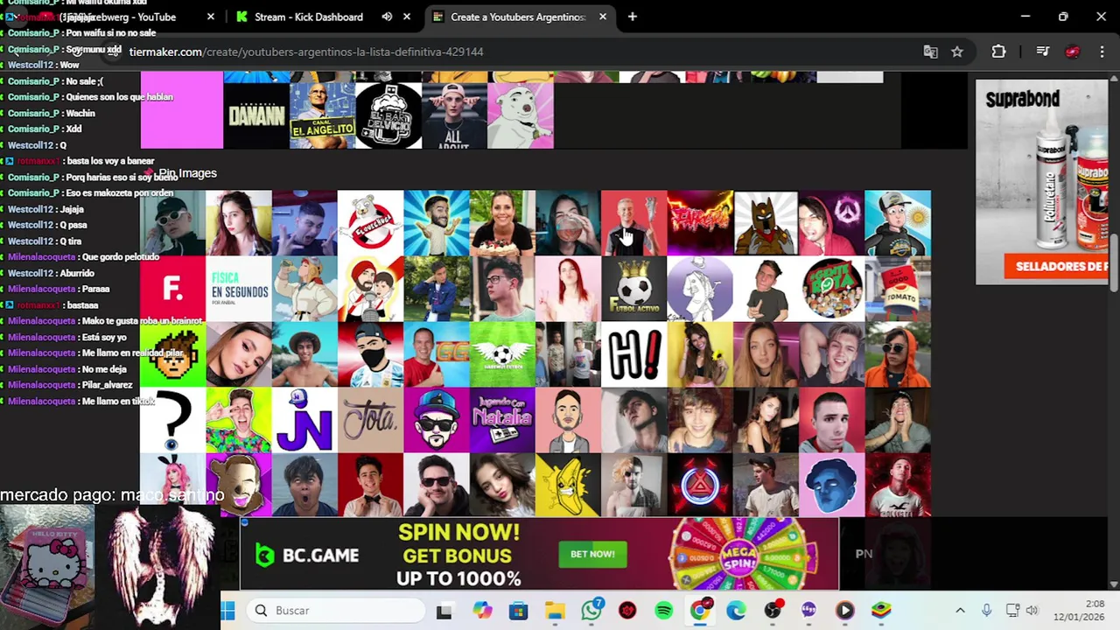Click the yellow banana character image
The width and height of the screenshot is (1120, 630).
tap(568, 485)
